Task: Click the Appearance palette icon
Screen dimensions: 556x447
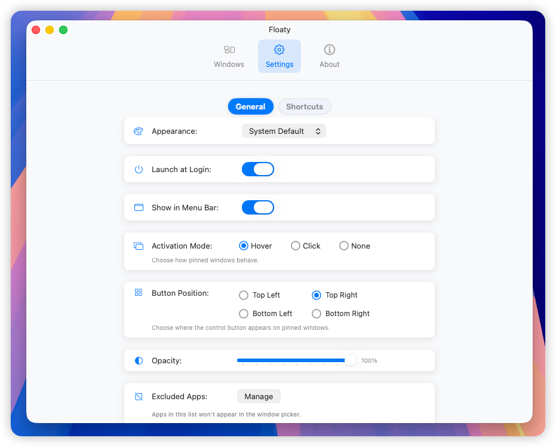Action: [x=139, y=131]
